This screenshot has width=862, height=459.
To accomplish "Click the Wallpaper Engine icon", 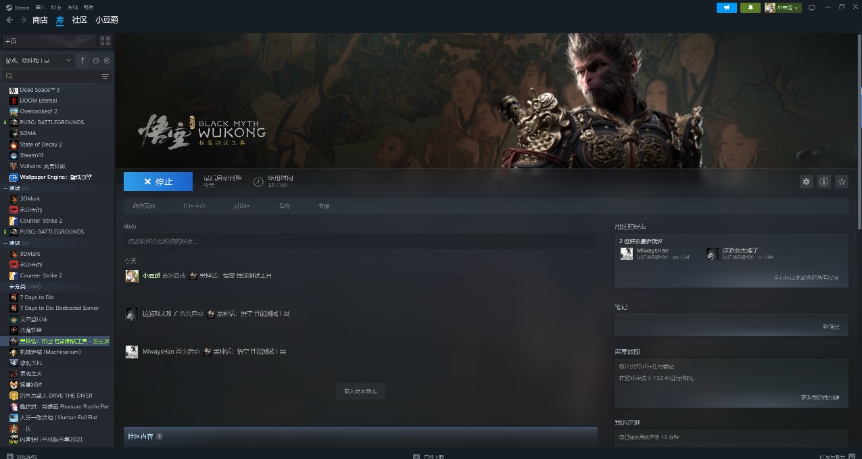I will [x=14, y=177].
